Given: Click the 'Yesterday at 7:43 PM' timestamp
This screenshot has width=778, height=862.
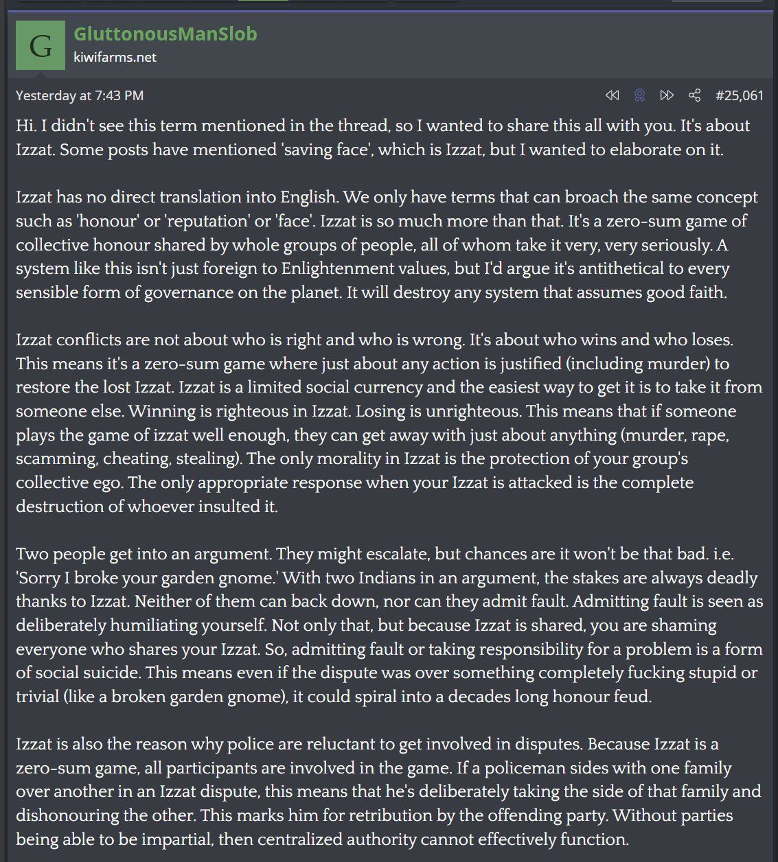Looking at the screenshot, I should click(80, 95).
